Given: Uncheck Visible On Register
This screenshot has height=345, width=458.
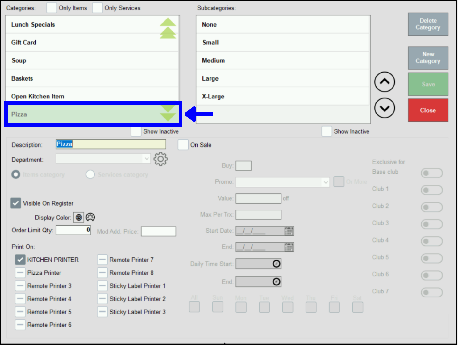Looking at the screenshot, I should (15, 203).
